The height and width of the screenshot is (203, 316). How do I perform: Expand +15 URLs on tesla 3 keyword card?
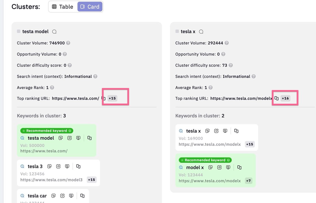tap(91, 180)
